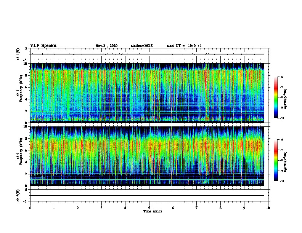Click time axis tick label "4"
Screen dimensions: 302x233
pyautogui.click(x=125, y=208)
